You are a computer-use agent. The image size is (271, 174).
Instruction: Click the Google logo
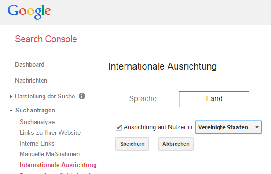(29, 12)
